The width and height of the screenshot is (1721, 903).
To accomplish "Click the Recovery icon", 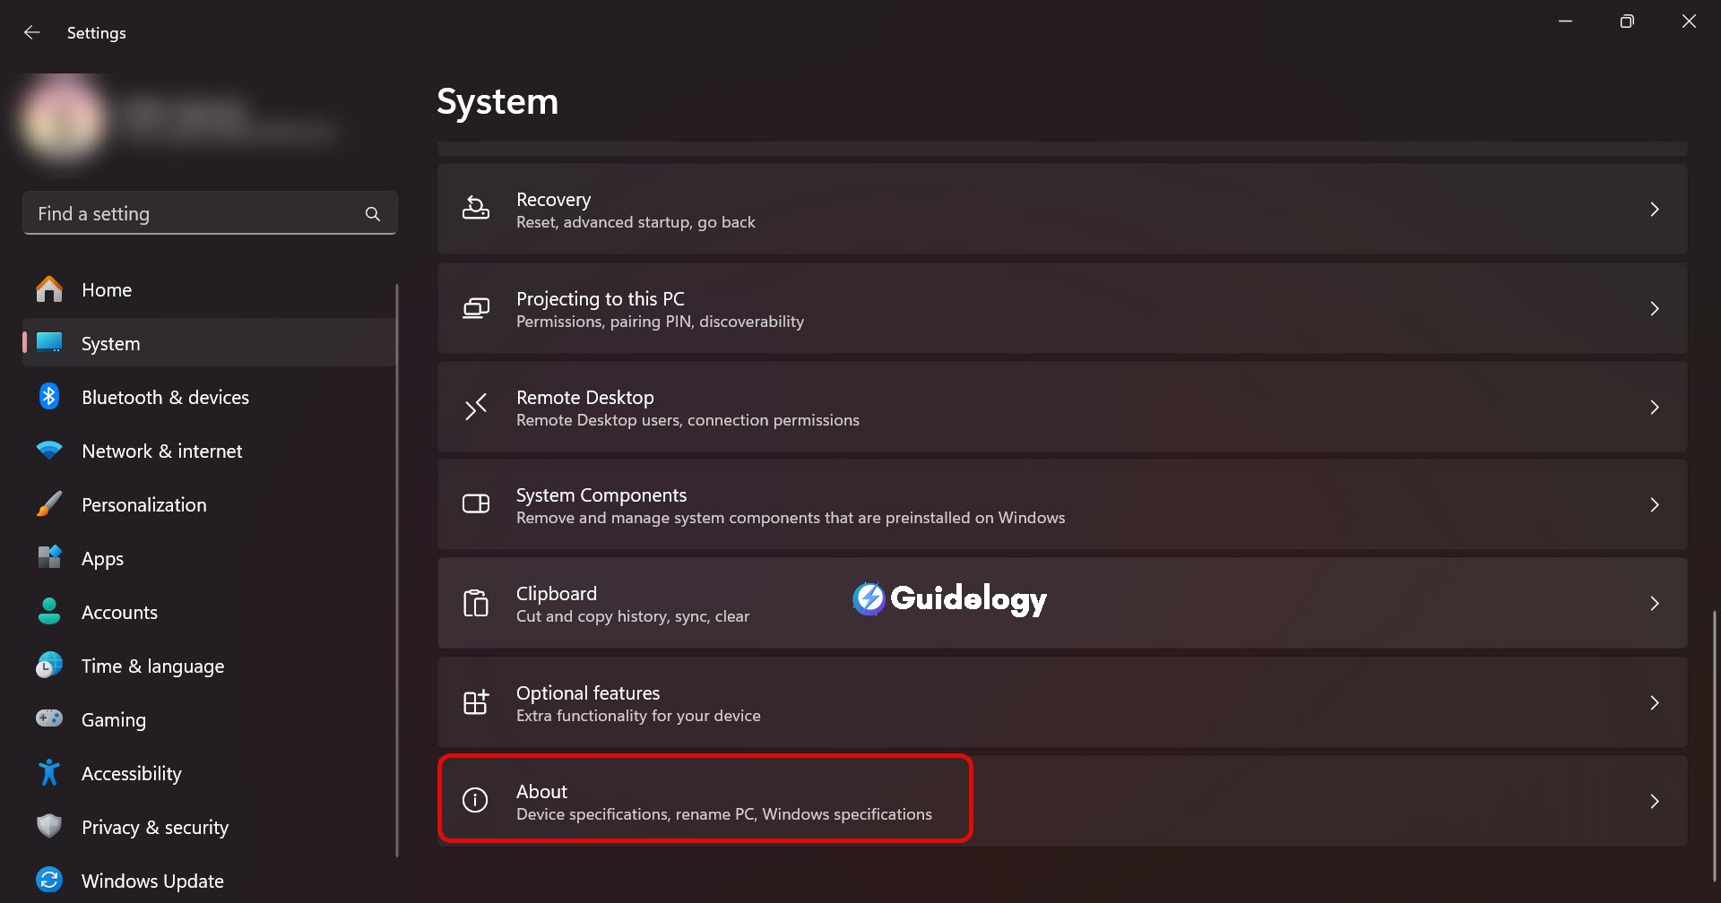I will point(475,209).
